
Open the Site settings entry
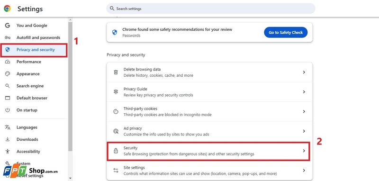[x=209, y=171]
